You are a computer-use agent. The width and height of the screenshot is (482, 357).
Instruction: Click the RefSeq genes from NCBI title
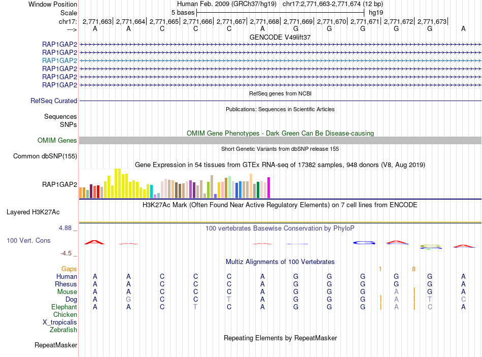[x=280, y=93]
